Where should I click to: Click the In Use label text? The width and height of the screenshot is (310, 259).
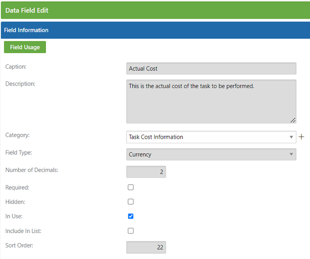14,216
